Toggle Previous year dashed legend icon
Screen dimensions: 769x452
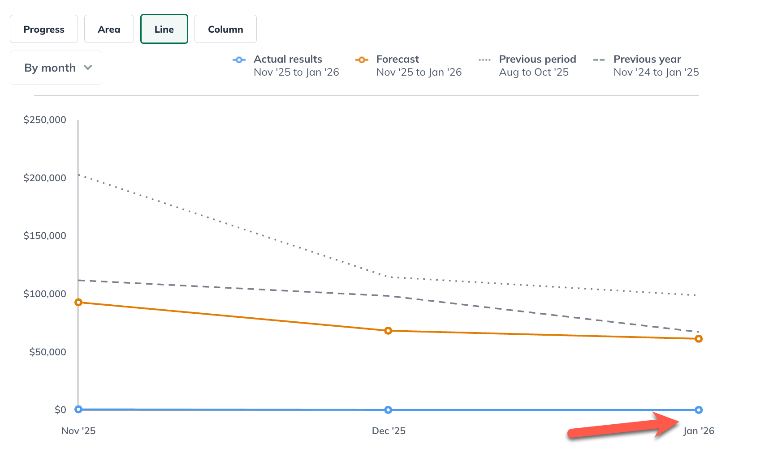(599, 60)
